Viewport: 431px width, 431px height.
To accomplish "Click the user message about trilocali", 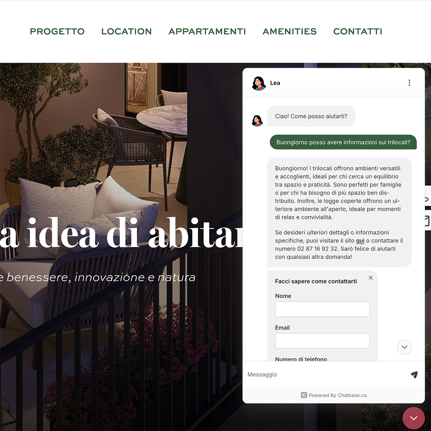I will 343,142.
